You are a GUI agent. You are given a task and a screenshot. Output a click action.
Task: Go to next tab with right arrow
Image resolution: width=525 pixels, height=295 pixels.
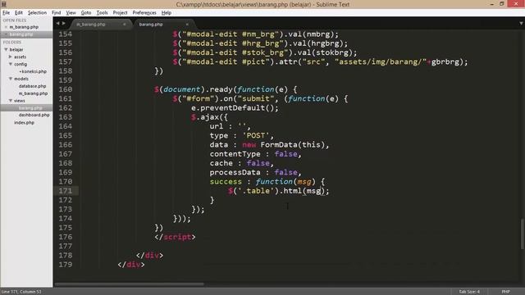click(x=64, y=24)
